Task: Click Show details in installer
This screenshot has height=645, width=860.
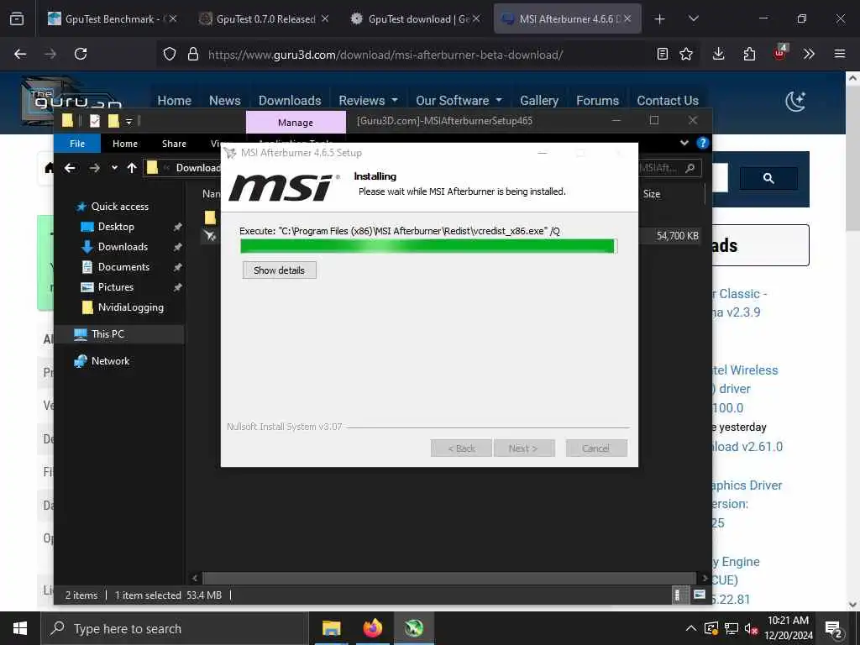Action: [x=279, y=270]
